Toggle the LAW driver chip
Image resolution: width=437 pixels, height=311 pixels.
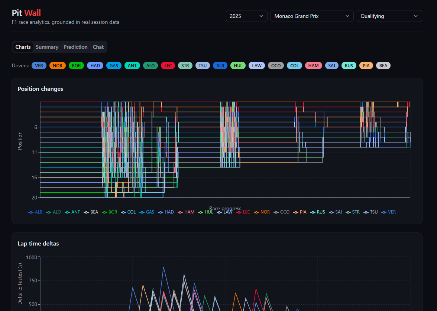point(257,65)
